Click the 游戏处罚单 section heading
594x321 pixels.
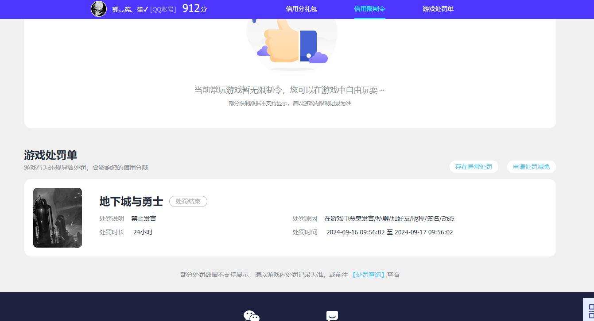[50, 155]
